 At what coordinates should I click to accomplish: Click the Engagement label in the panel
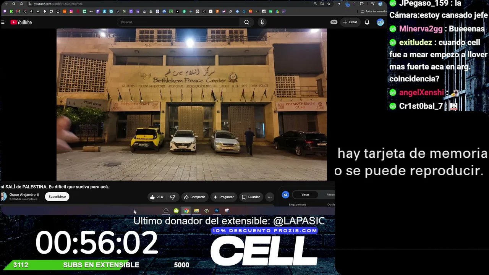point(297,205)
